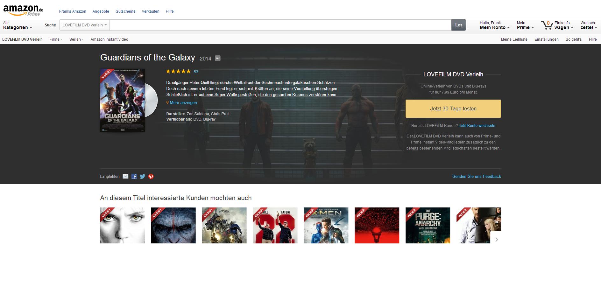Open the 22 Jump Street thumbnail

pyautogui.click(x=275, y=226)
